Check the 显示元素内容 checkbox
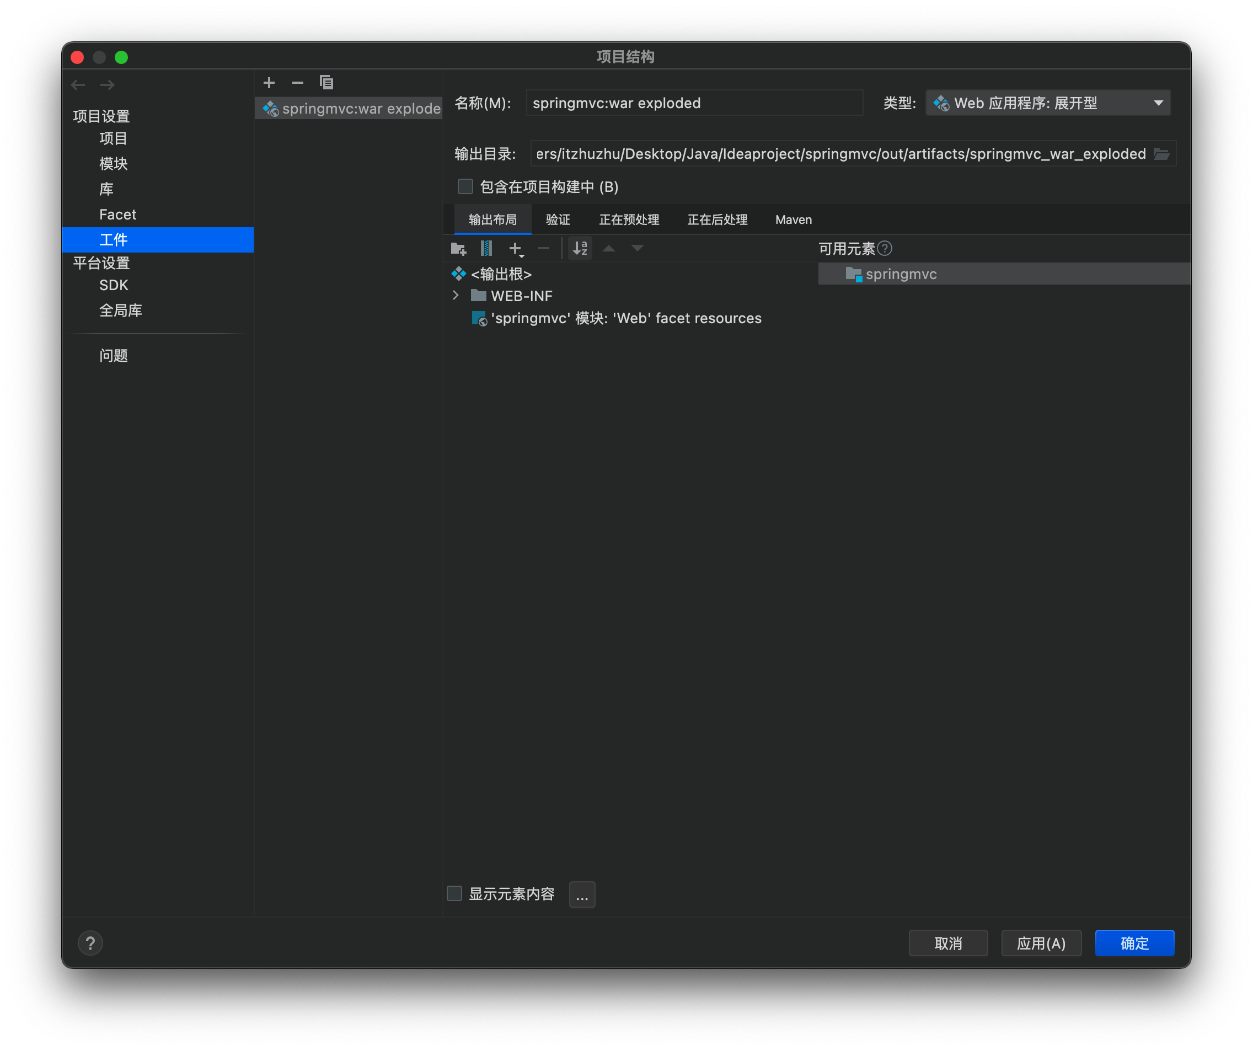 point(454,893)
